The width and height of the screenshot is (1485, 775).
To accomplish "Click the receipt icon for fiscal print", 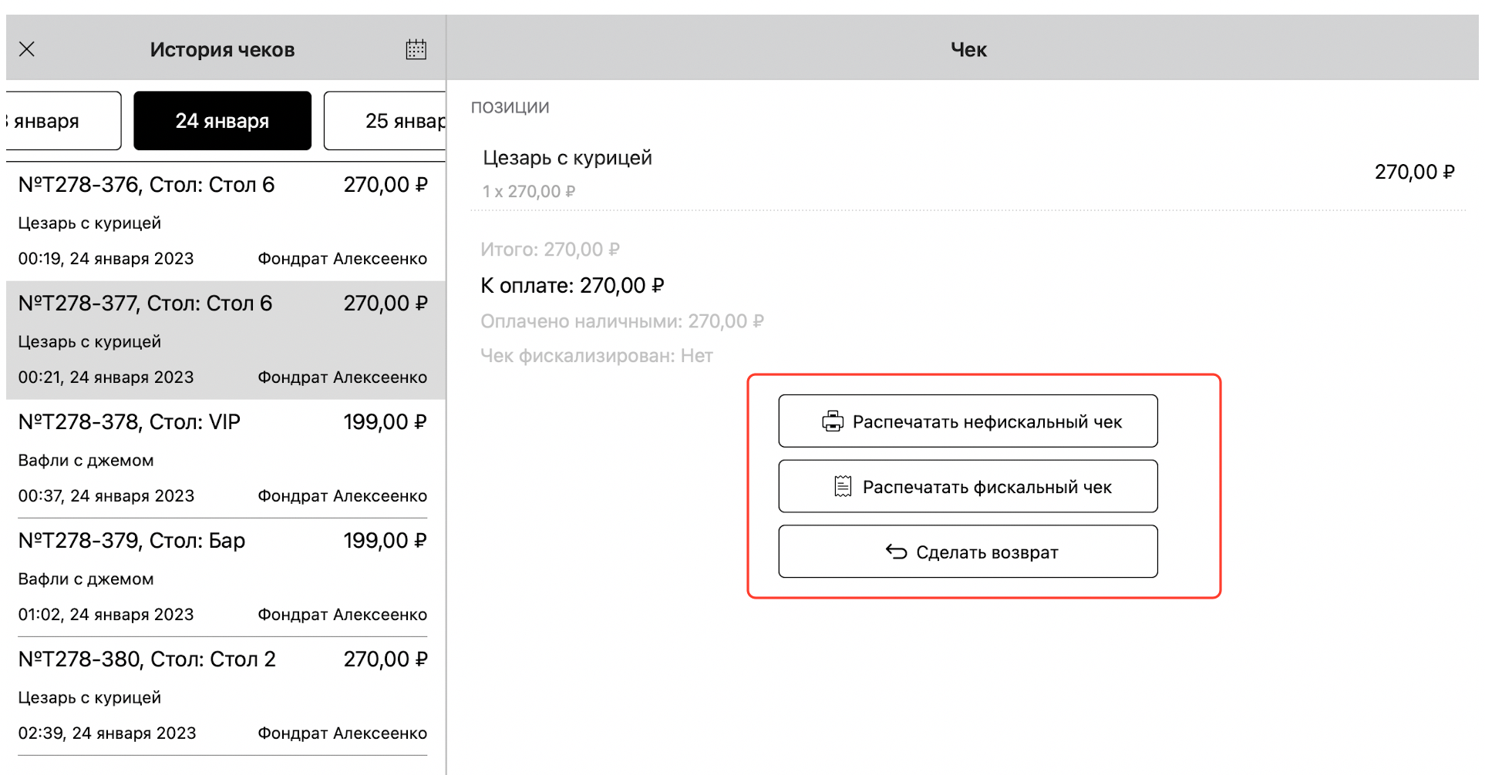I will [842, 487].
